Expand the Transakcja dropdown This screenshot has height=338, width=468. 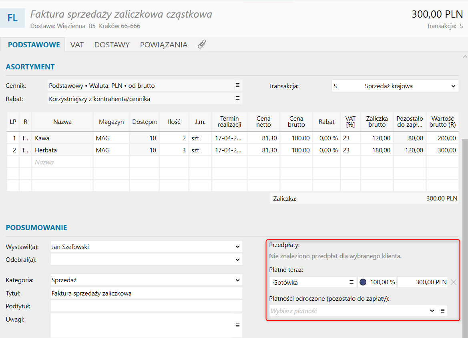(x=453, y=86)
